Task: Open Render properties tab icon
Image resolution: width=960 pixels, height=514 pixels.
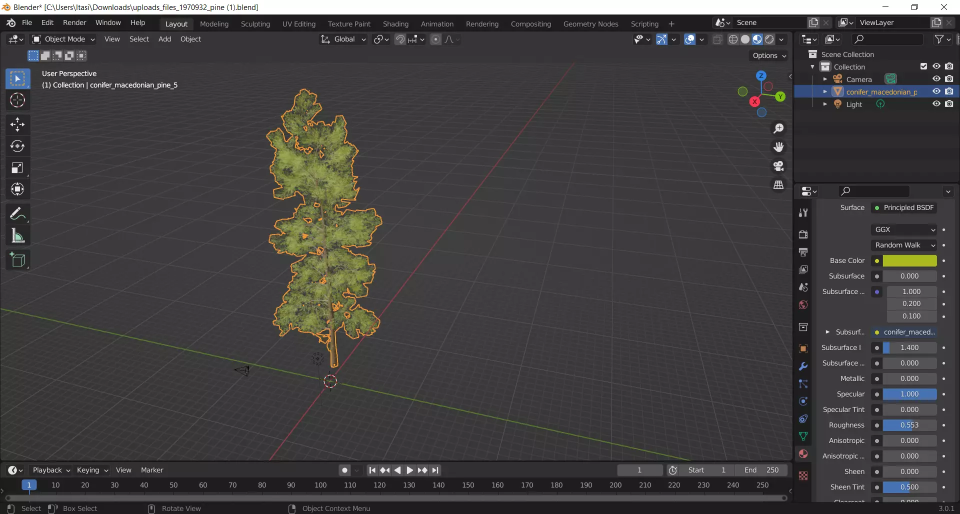Action: pyautogui.click(x=803, y=234)
